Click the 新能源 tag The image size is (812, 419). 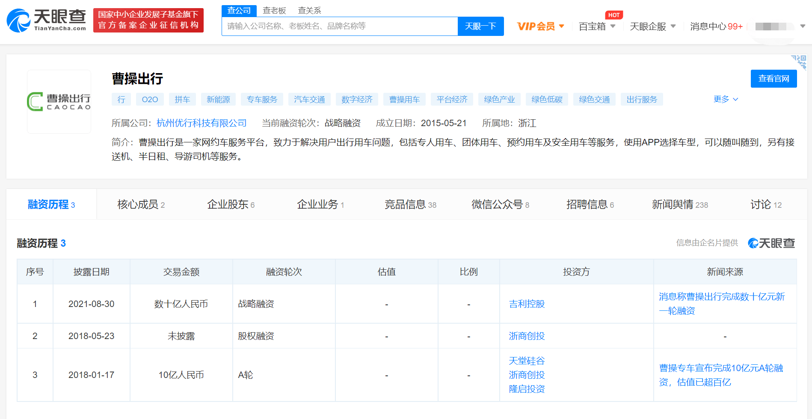coord(218,99)
